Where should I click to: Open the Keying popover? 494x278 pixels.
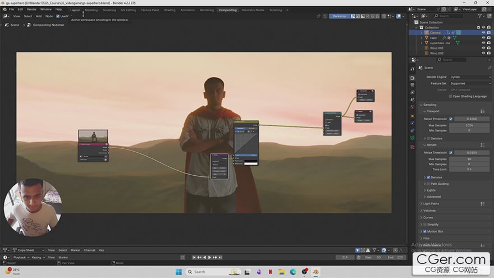(x=38, y=258)
